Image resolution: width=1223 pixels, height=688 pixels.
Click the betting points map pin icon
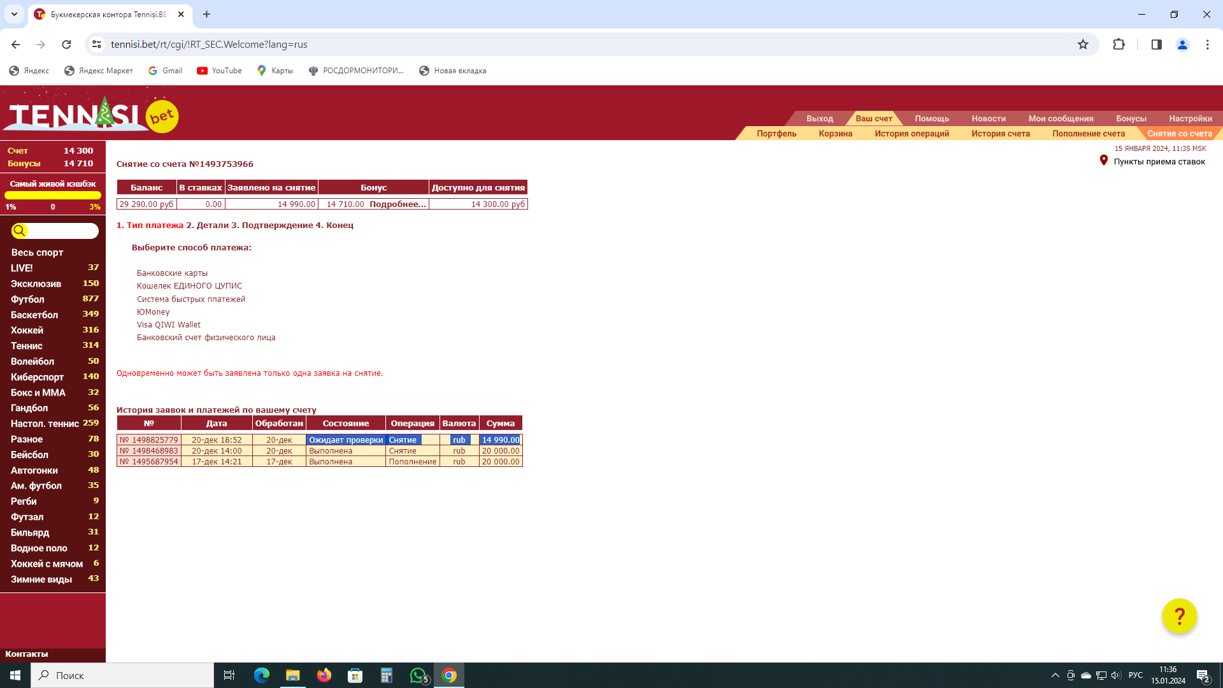1103,161
